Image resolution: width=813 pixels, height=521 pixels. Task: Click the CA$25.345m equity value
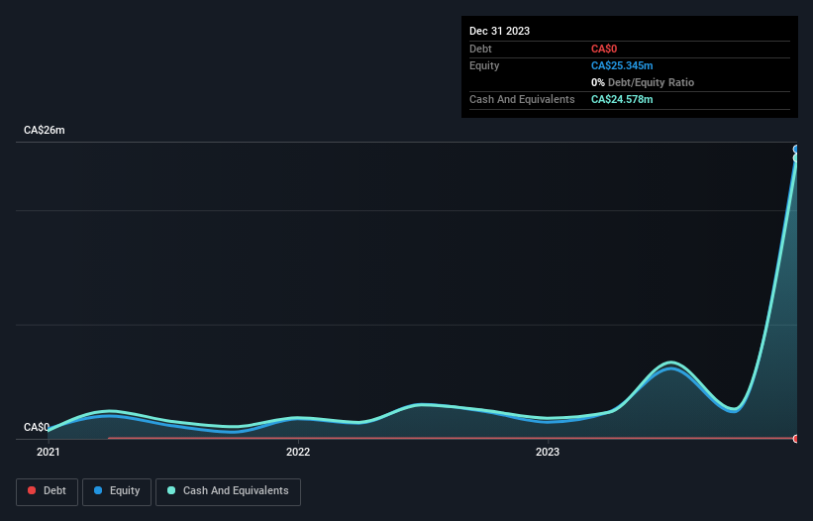click(622, 65)
